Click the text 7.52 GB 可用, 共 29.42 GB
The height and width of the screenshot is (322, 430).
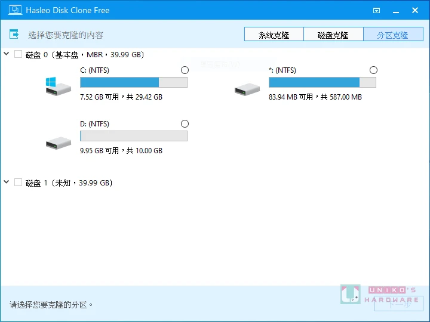121,97
